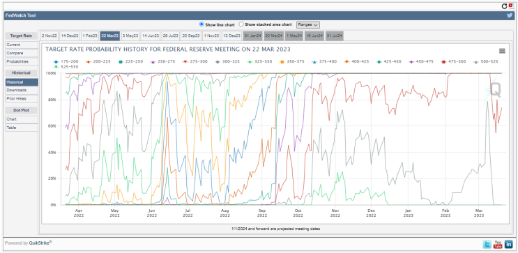Switch to the 13 Dec23 meeting tab

click(x=231, y=36)
